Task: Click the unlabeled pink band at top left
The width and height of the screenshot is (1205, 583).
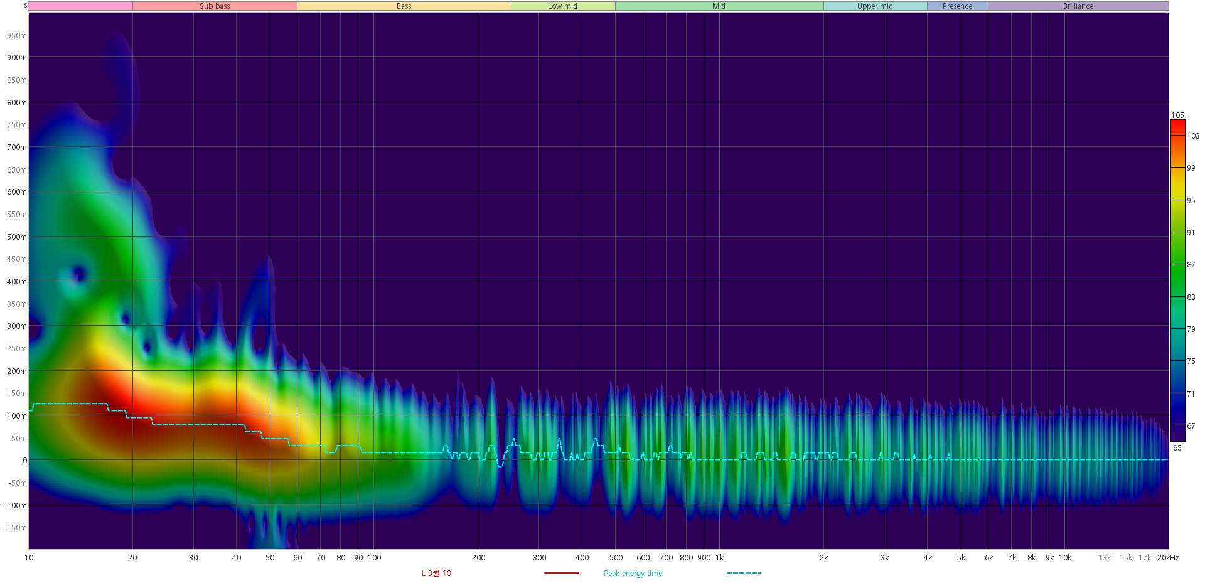Action: [80, 6]
